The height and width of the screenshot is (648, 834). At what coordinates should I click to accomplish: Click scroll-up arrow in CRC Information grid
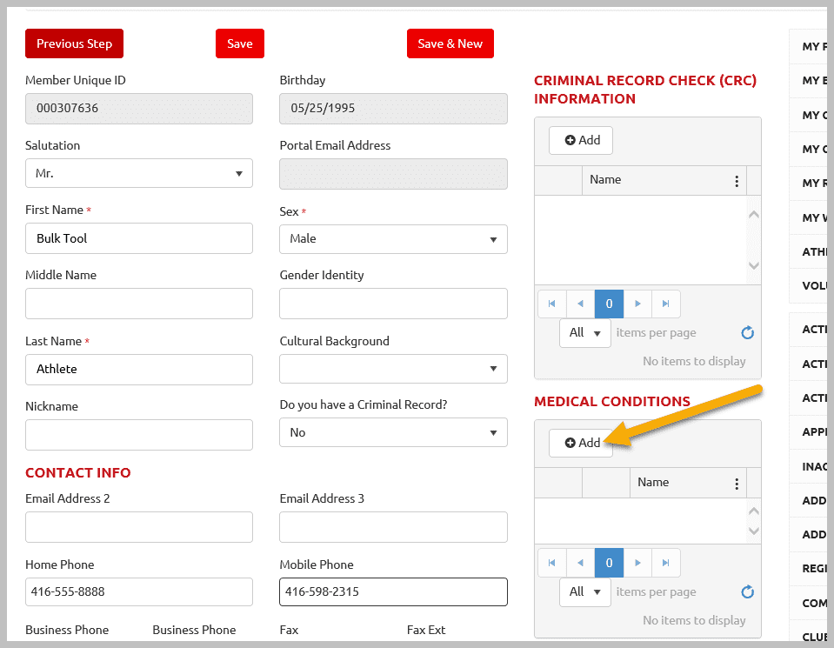pos(754,214)
